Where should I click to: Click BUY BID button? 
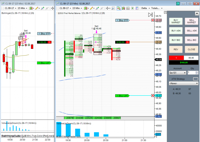176,40
